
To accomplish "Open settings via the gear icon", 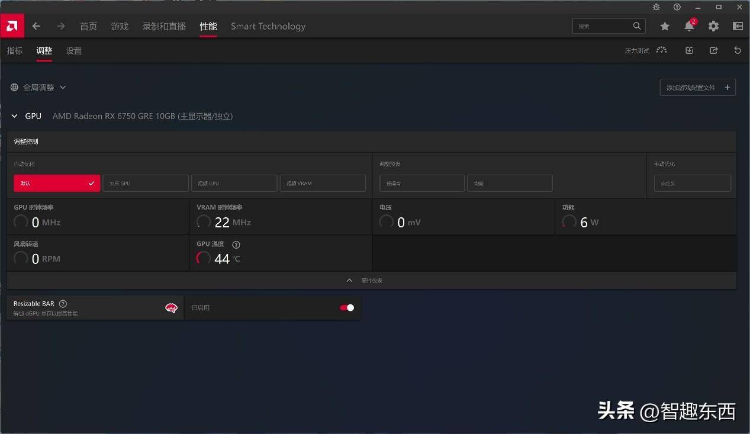I will tap(713, 26).
